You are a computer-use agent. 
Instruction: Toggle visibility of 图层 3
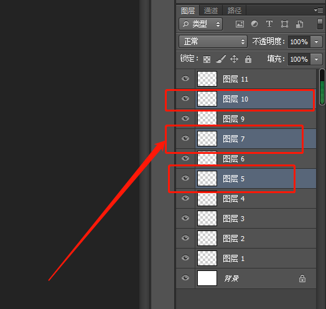click(x=185, y=218)
